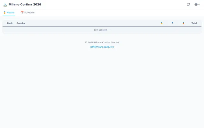The width and height of the screenshot is (204, 128).
Task: Click the Rank column header
Action: point(10,23)
